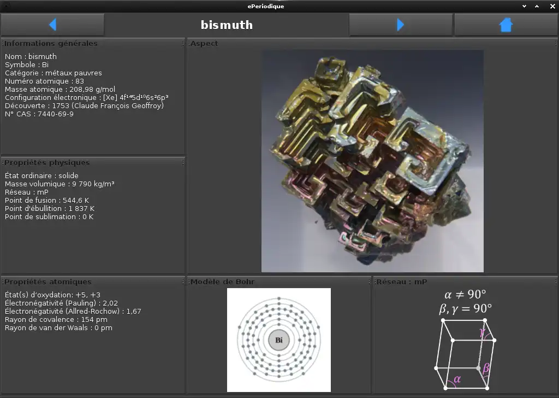Image resolution: width=559 pixels, height=398 pixels.
Task: Select the Propriétés atomiques panel title
Action: point(48,282)
